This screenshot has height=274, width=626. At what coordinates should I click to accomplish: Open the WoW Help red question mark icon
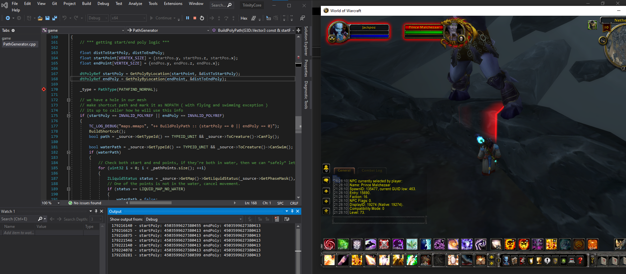580,261
